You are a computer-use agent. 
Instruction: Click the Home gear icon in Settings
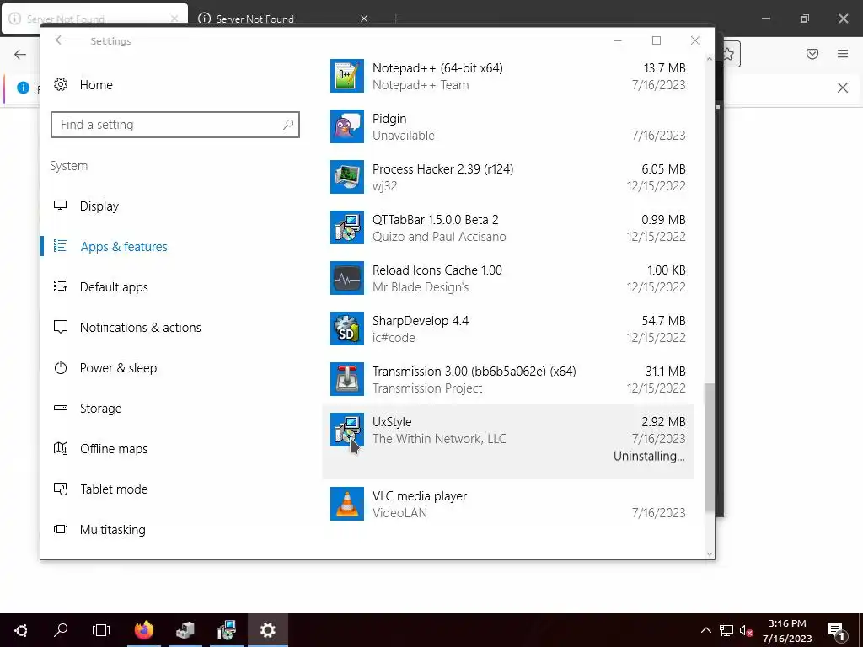click(x=61, y=85)
